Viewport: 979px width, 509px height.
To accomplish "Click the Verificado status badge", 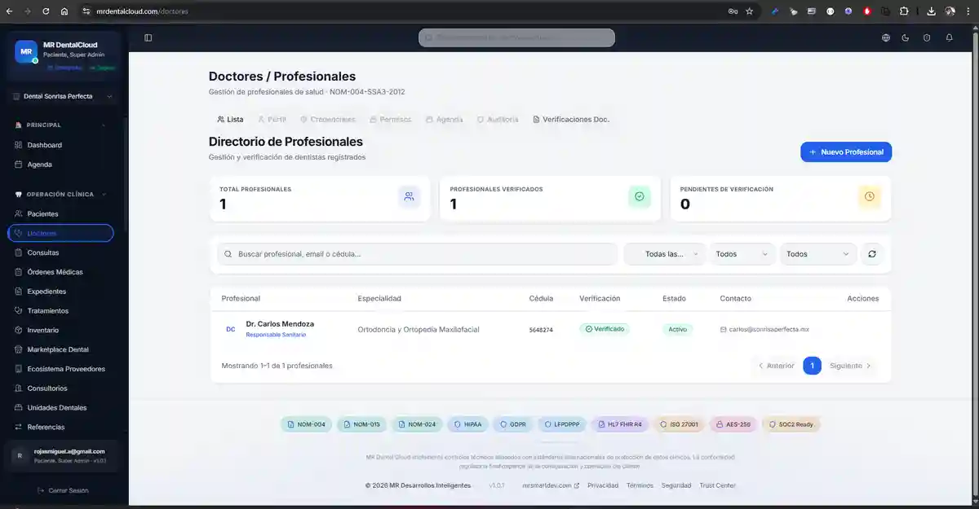I will 605,329.
